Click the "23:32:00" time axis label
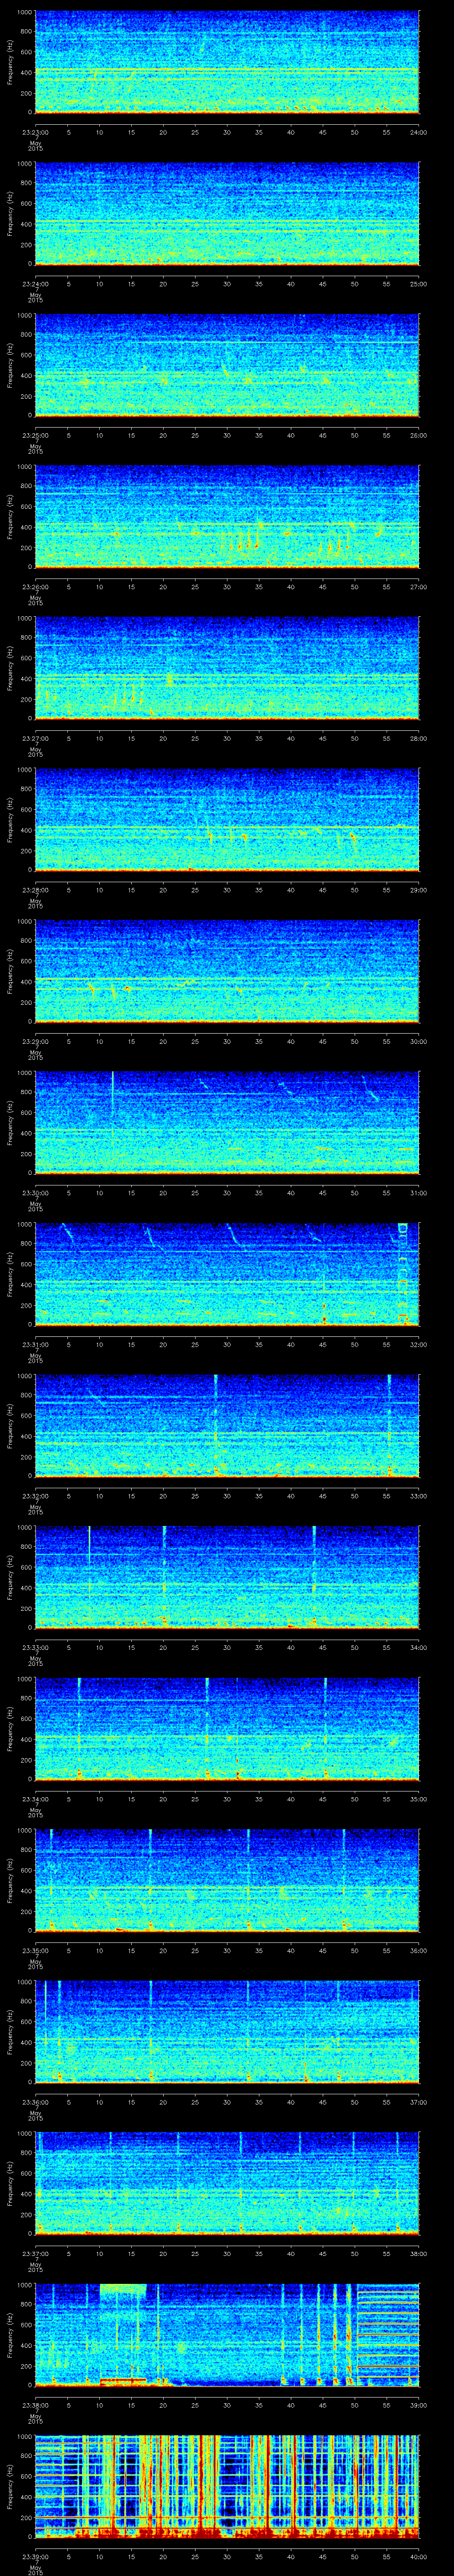Image resolution: width=454 pixels, height=2576 pixels. pos(35,1496)
